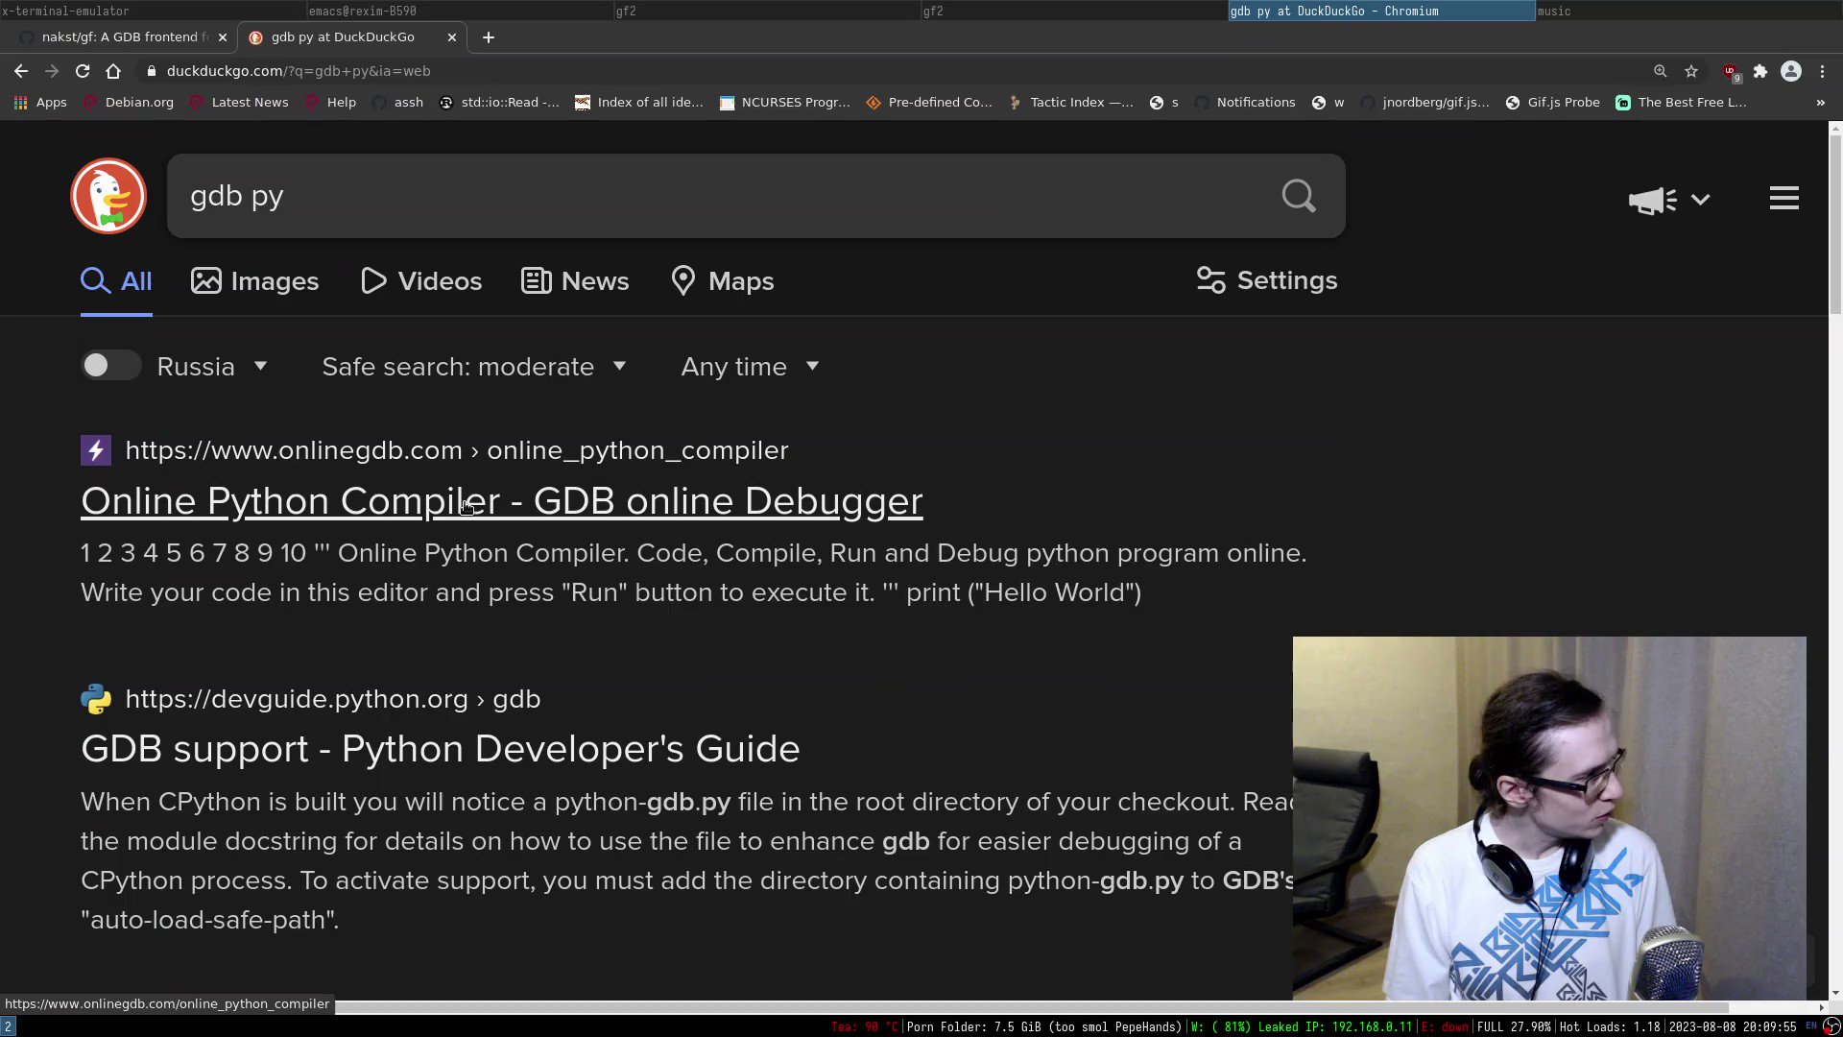
Task: Open the Chromium profile avatar icon
Action: click(1791, 71)
